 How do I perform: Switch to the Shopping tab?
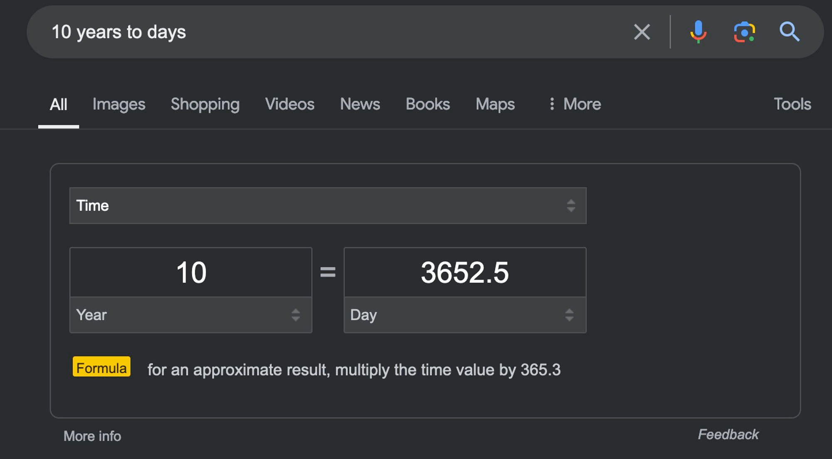coord(205,104)
